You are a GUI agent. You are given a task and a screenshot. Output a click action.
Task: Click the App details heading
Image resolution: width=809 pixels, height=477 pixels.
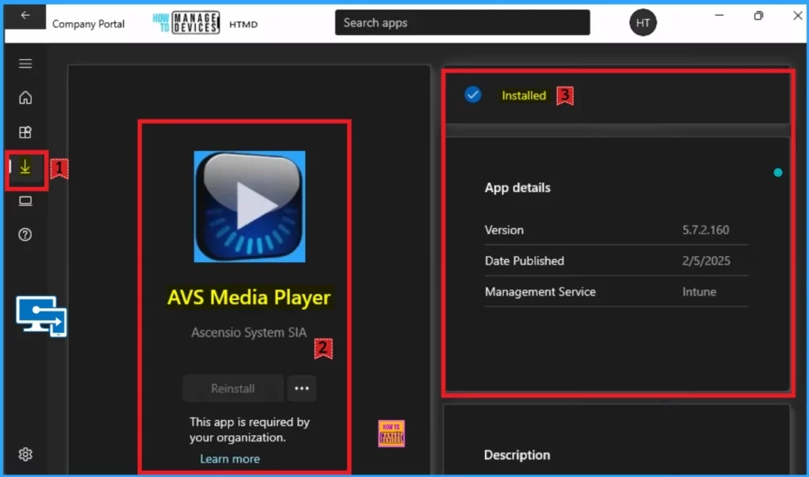tap(517, 188)
